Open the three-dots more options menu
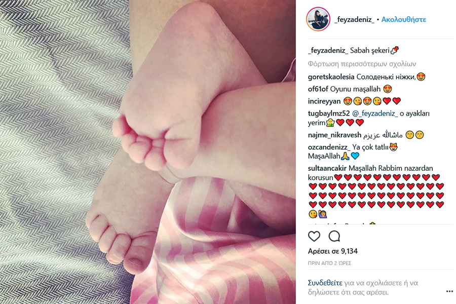Image resolution: width=456 pixels, height=304 pixels. tap(449, 291)
